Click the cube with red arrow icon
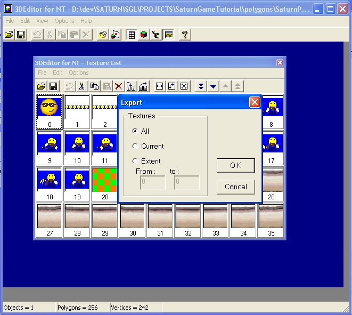The image size is (352, 315). [x=115, y=35]
